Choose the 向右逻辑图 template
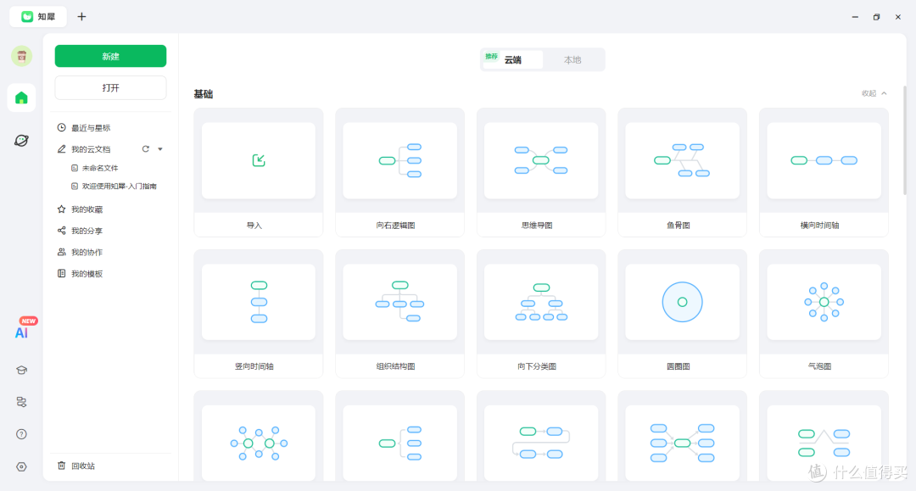 399,172
